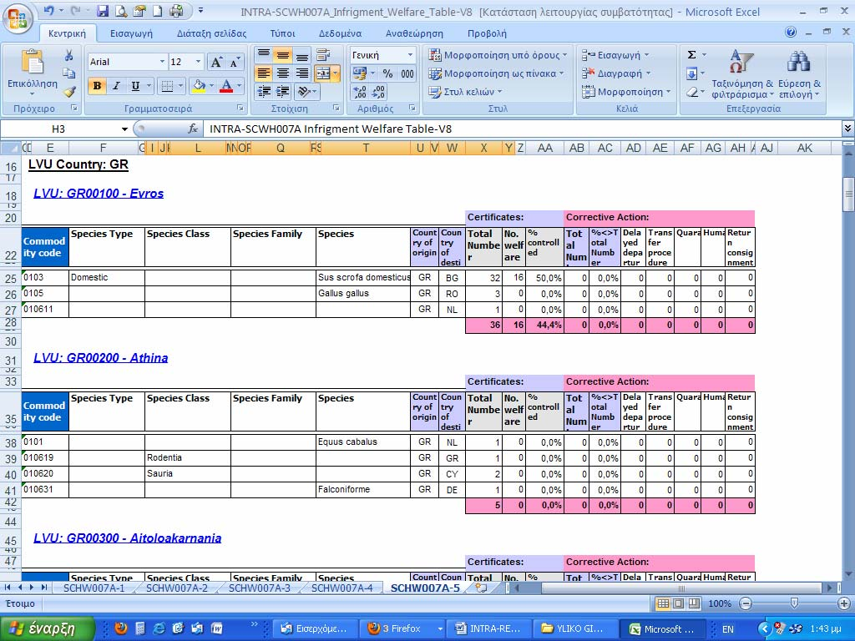The image size is (855, 641).
Task: Cut the selection with the scissors icon
Action: tap(68, 55)
